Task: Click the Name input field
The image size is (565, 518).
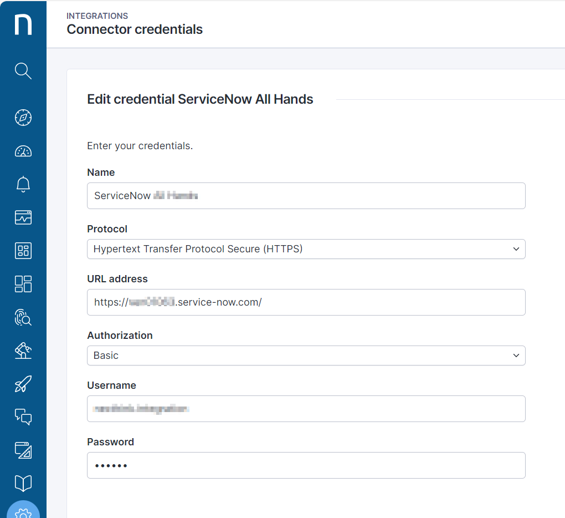Action: pyautogui.click(x=306, y=196)
